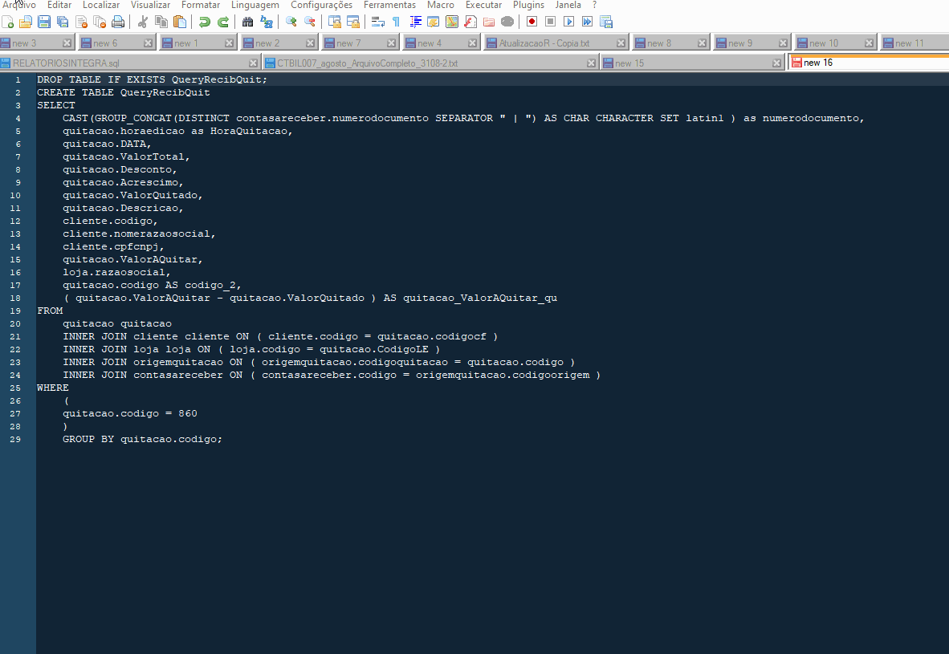This screenshot has width=949, height=654.
Task: Close the AtualizacaoR - Copia.txt tab
Action: (621, 43)
